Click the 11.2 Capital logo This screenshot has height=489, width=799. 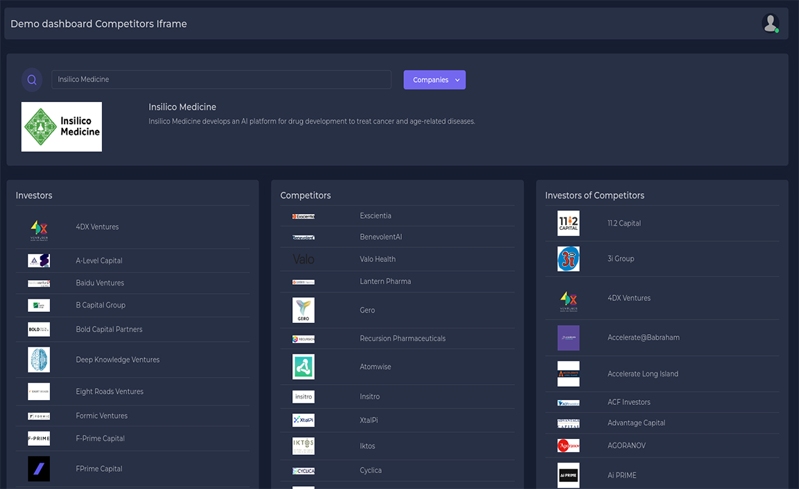[x=569, y=224]
